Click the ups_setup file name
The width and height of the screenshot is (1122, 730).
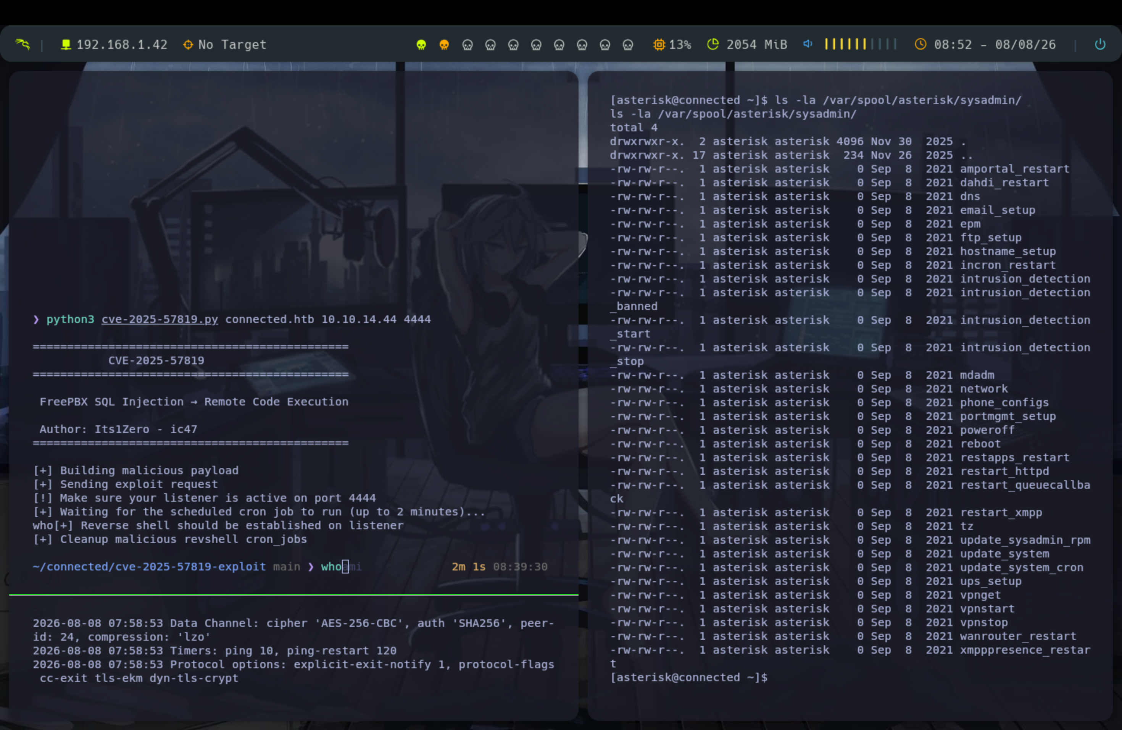(x=991, y=581)
